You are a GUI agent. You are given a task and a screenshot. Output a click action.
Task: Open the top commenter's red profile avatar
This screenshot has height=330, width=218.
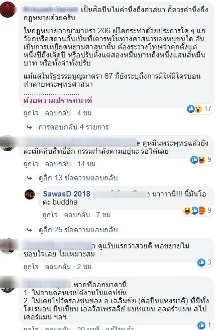click(x=8, y=9)
